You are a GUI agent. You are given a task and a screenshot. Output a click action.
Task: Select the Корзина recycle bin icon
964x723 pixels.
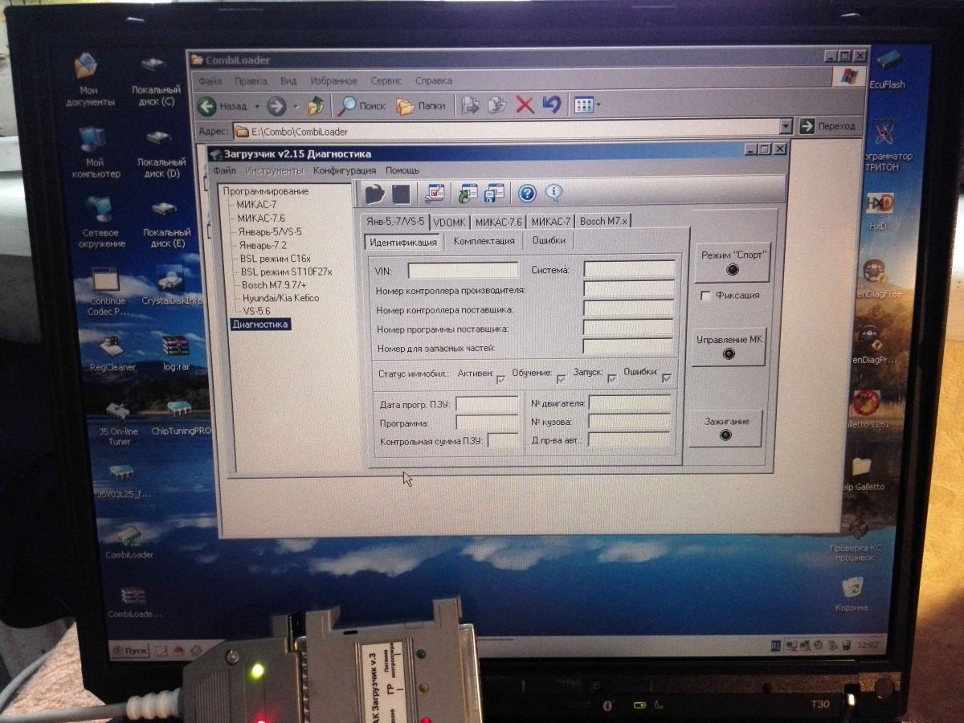point(852,595)
